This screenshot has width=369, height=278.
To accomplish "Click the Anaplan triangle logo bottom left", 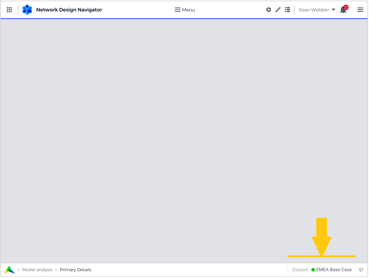I will coord(9,269).
